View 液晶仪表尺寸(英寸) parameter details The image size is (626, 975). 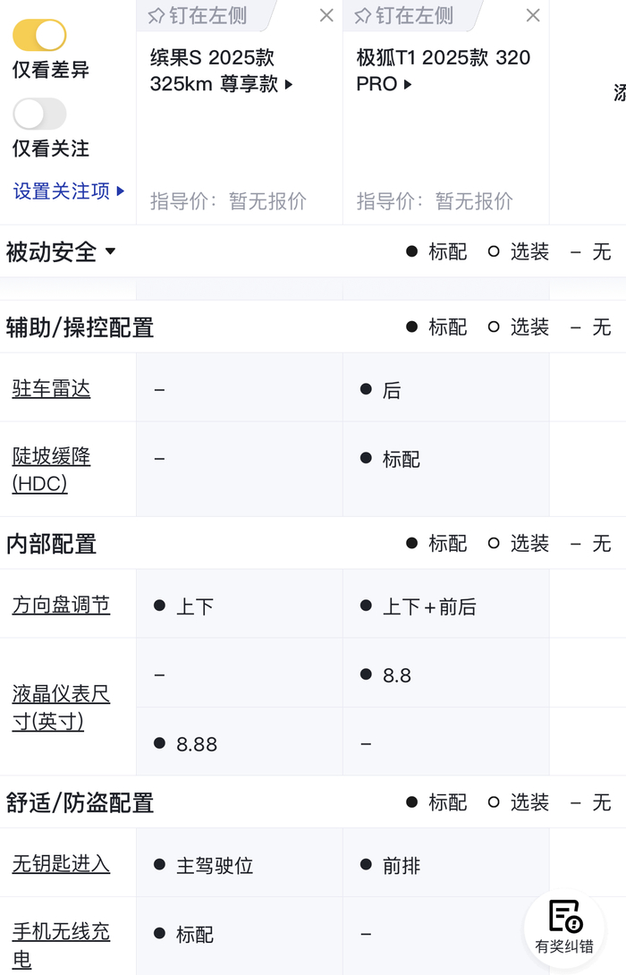point(61,708)
